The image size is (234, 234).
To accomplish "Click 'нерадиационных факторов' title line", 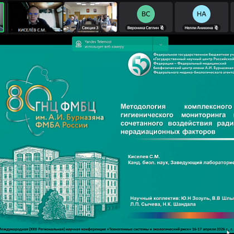I will (x=168, y=132).
